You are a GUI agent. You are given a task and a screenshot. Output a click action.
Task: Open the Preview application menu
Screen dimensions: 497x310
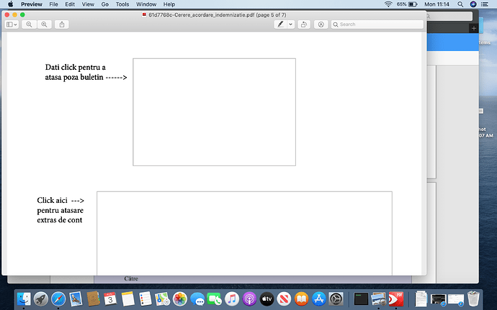(32, 4)
